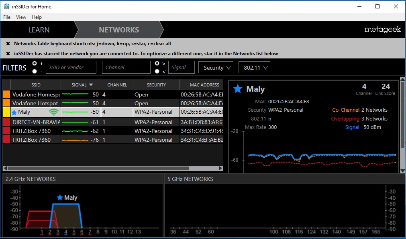Click the Maly trapezoid on 2.4 GHz graph
The image size is (406, 239).
click(x=66, y=215)
